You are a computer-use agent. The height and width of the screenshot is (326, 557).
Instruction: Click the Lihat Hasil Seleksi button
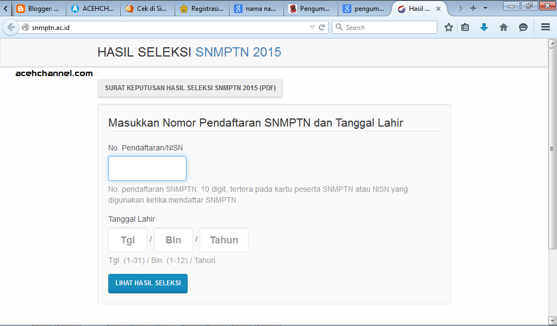point(148,283)
